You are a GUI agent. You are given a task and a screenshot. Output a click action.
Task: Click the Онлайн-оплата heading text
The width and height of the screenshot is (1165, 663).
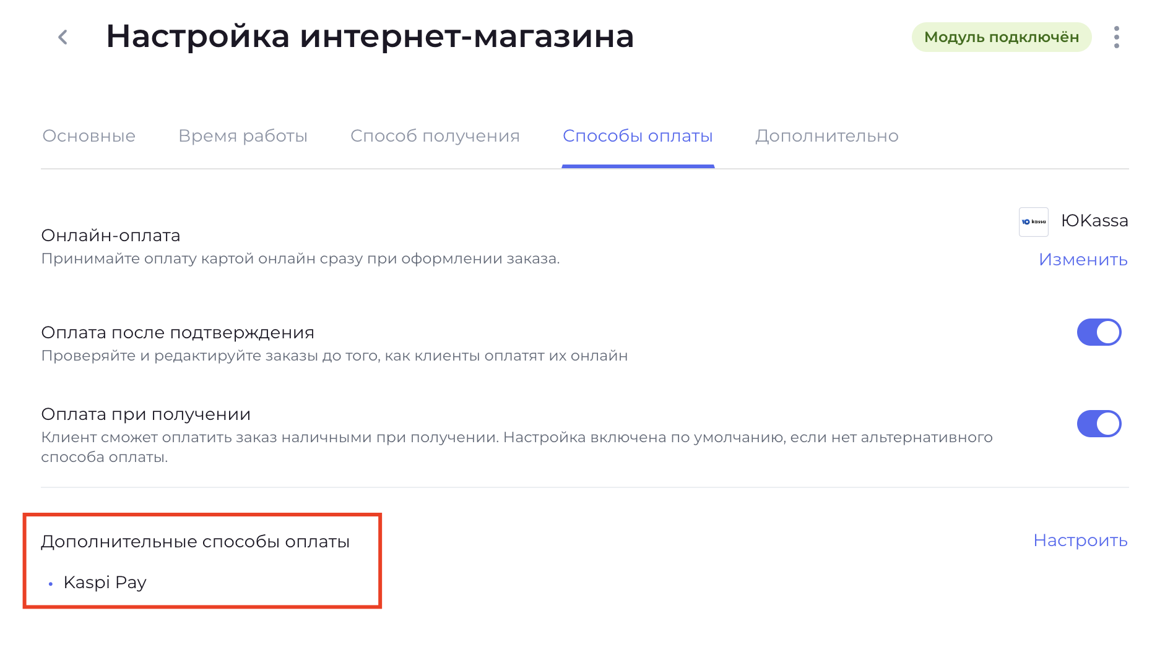point(110,236)
